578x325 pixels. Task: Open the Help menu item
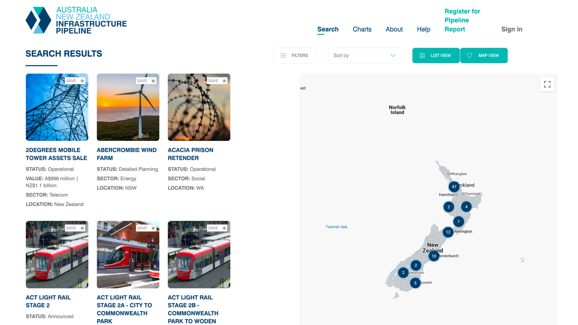[x=423, y=29]
